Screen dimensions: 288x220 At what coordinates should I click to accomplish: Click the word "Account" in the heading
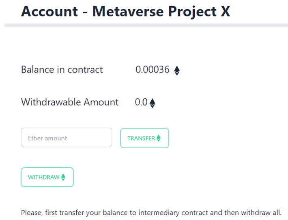pos(49,11)
